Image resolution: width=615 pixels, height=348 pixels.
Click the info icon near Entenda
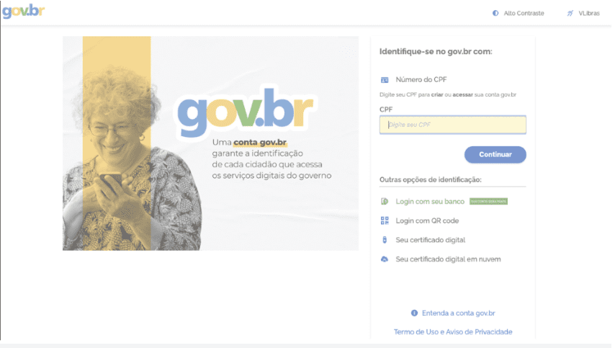coord(414,313)
